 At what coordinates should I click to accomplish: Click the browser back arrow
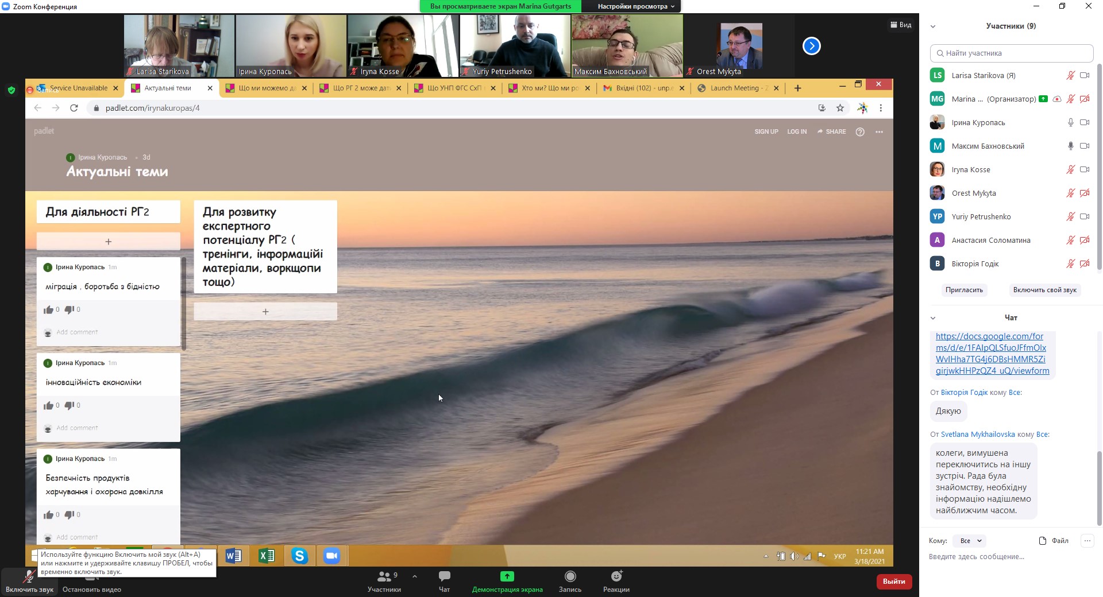point(37,108)
